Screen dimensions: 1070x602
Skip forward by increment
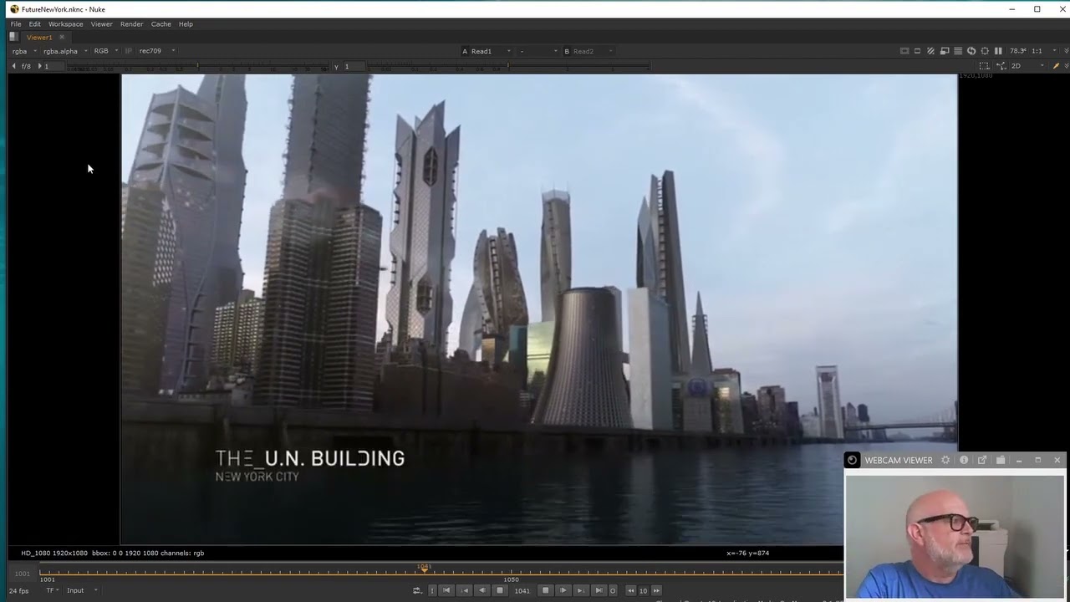coord(656,590)
